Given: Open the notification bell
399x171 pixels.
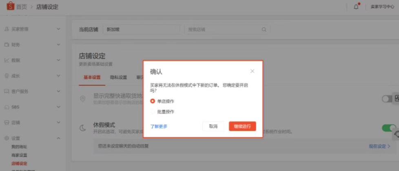Looking at the screenshot, I should 356,7.
